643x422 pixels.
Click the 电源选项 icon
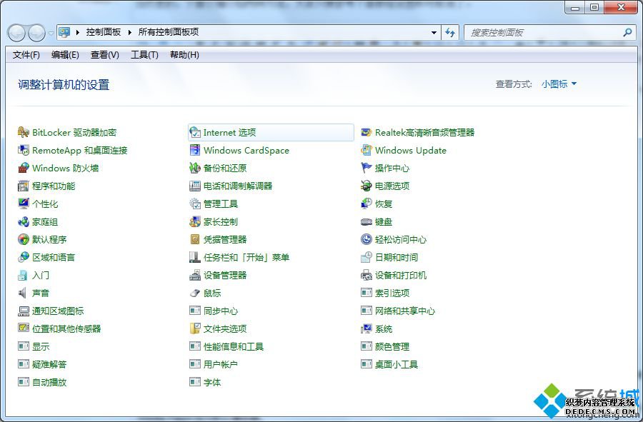(367, 186)
